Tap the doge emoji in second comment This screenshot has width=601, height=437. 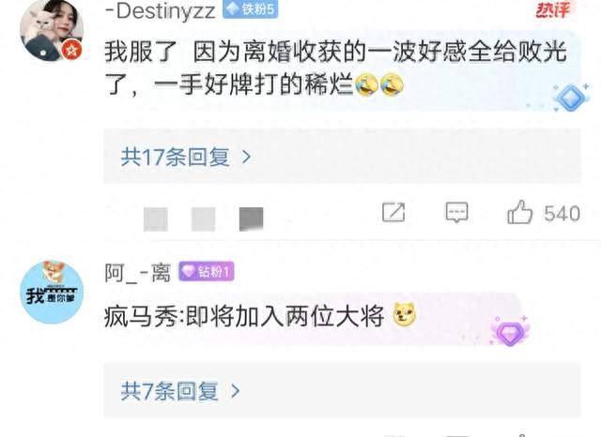click(x=405, y=315)
